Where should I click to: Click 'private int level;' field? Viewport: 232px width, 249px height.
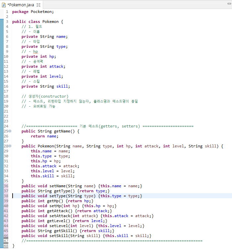point(42,76)
